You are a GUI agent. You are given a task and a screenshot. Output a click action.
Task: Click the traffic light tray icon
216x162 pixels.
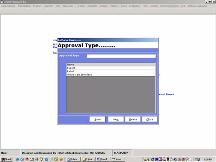[x=168, y=159]
